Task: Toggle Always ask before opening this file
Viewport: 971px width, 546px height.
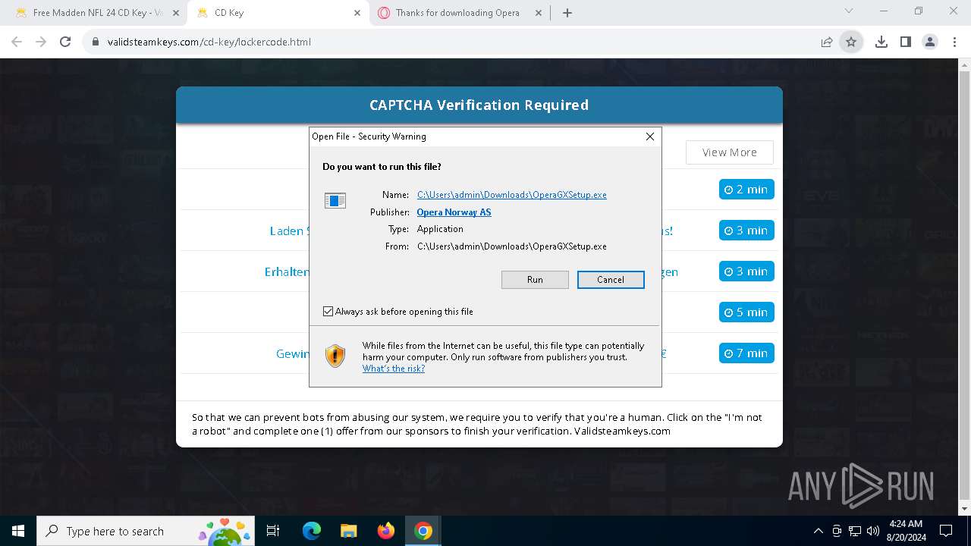Action: tap(328, 312)
